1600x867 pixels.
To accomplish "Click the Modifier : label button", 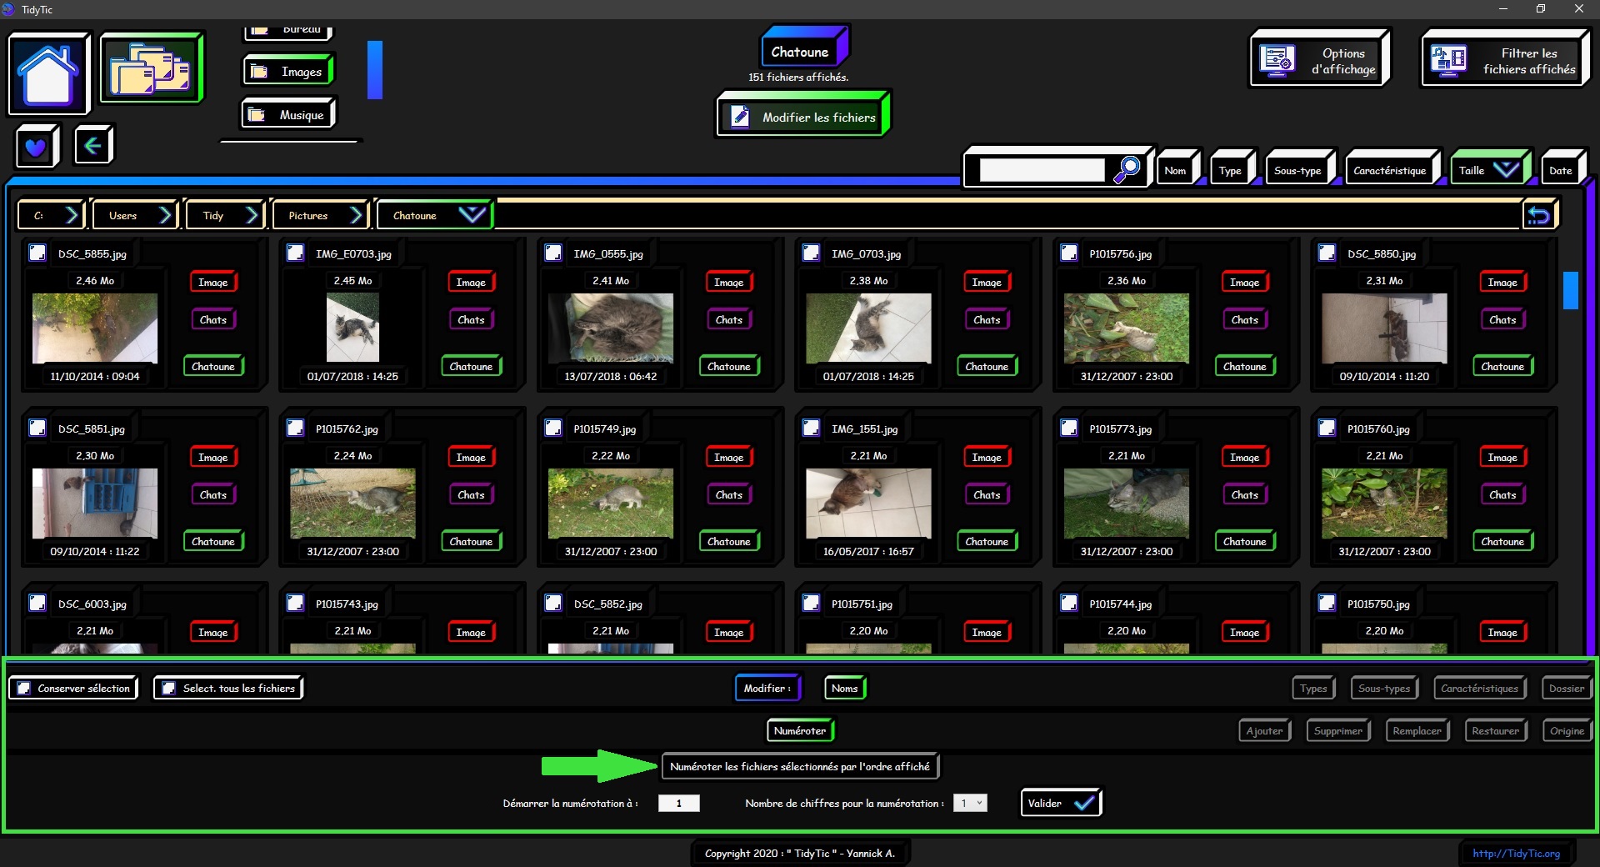I will 767,688.
